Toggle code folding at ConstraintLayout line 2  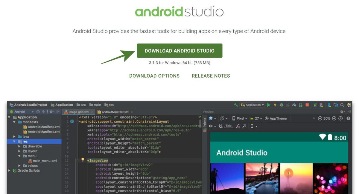pyautogui.click(x=77, y=121)
